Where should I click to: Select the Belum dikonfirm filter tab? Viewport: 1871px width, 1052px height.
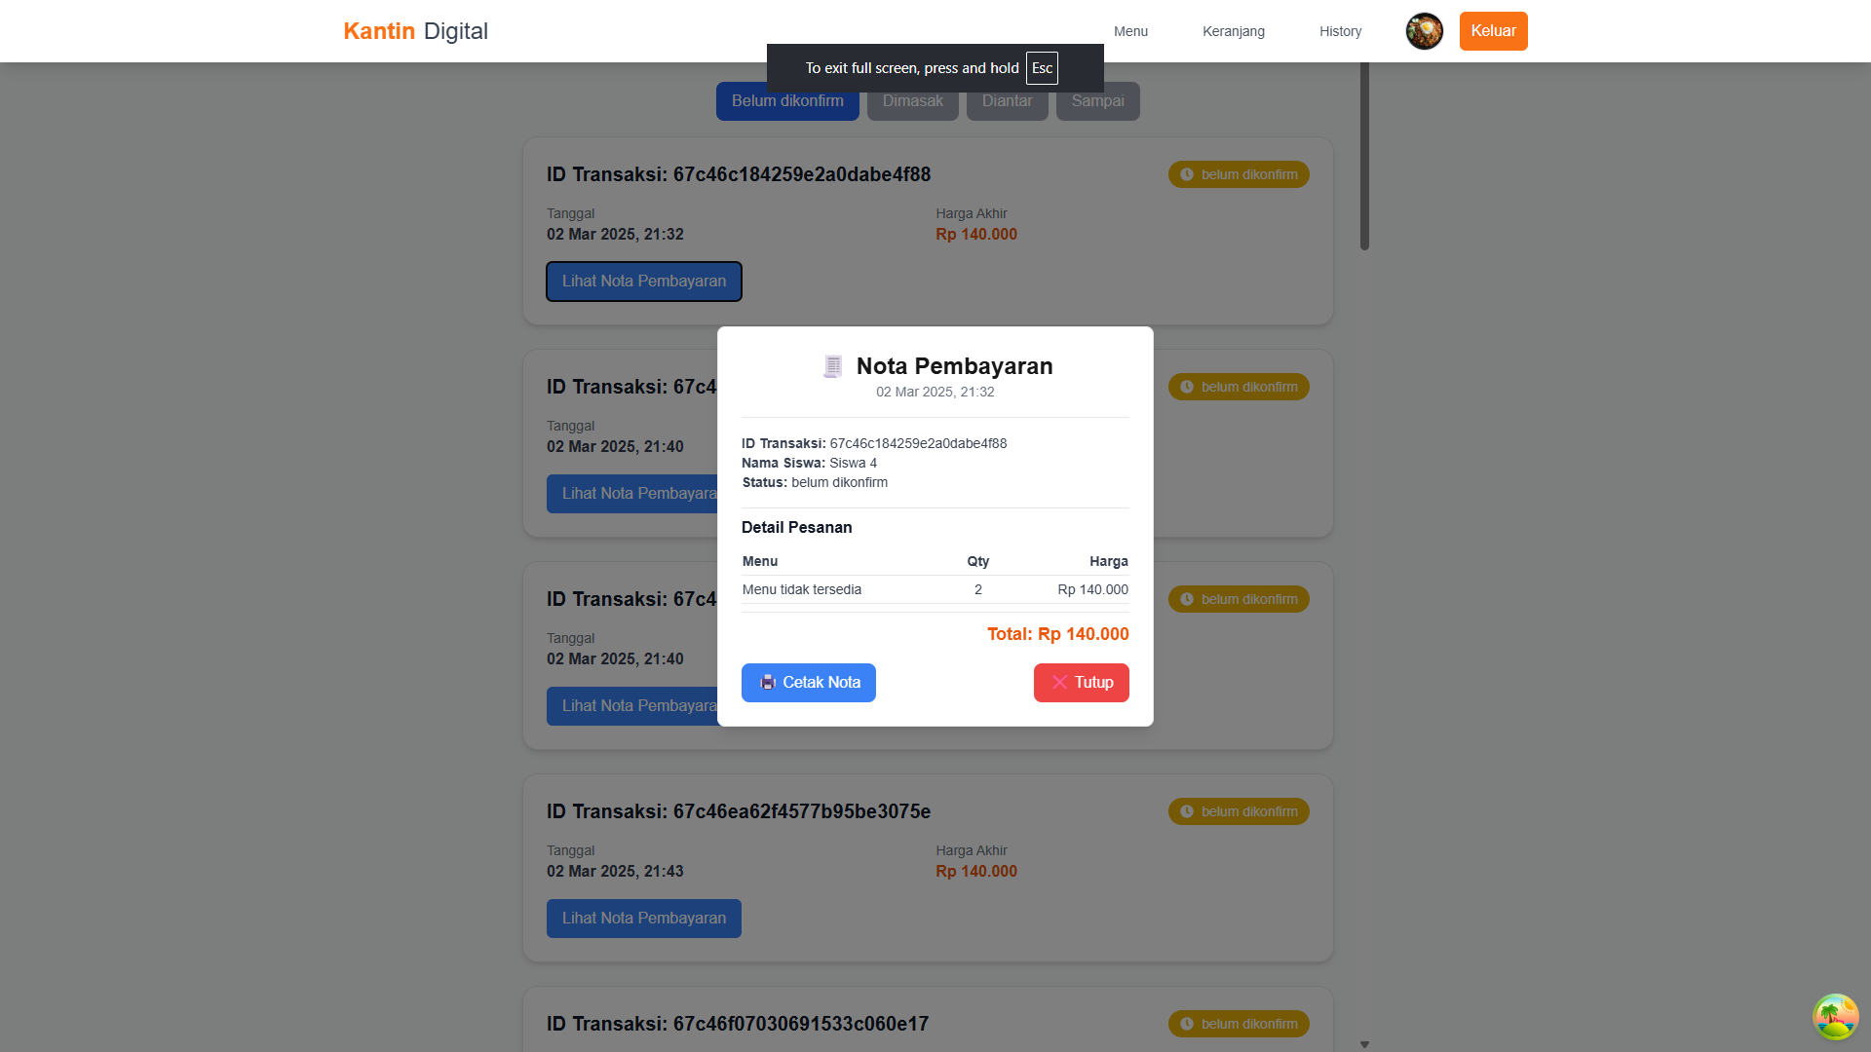point(787,101)
